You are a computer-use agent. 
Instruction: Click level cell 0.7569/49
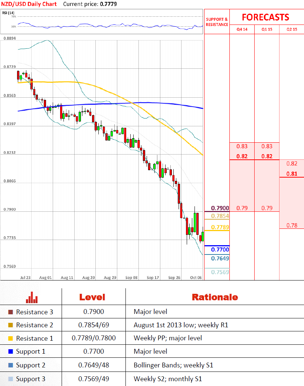(x=94, y=379)
